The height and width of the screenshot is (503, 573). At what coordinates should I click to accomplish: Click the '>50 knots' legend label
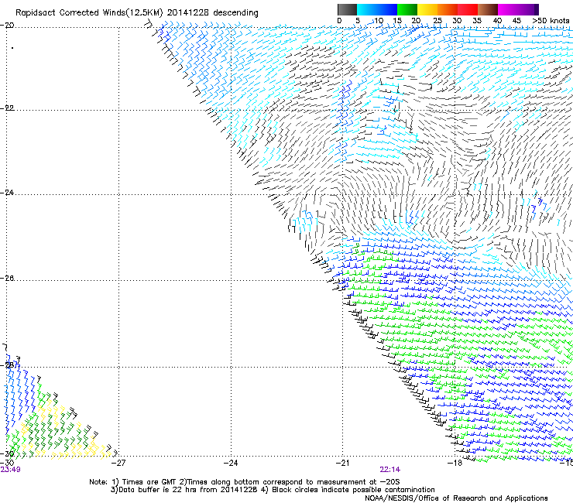click(x=551, y=21)
